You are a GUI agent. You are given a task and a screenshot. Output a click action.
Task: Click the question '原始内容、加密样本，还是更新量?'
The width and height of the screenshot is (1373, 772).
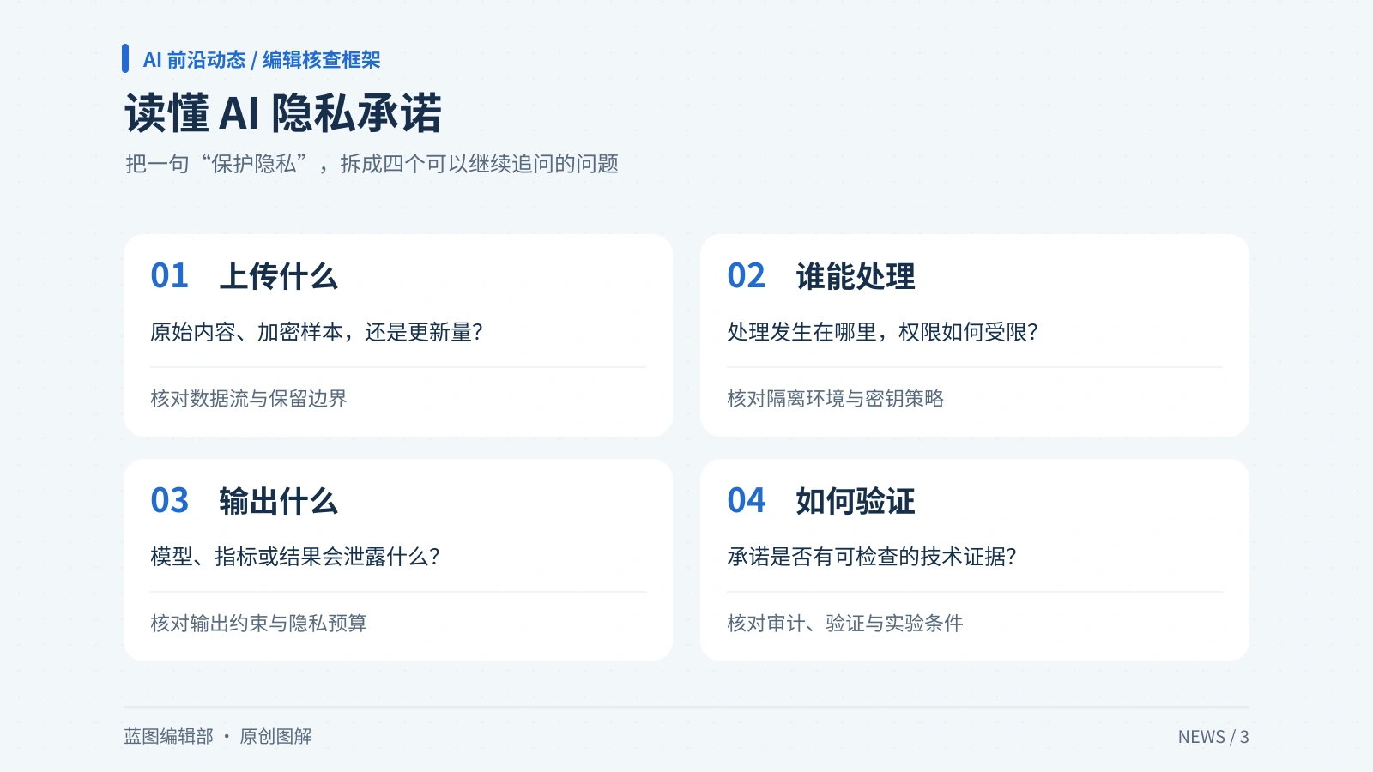[317, 332]
